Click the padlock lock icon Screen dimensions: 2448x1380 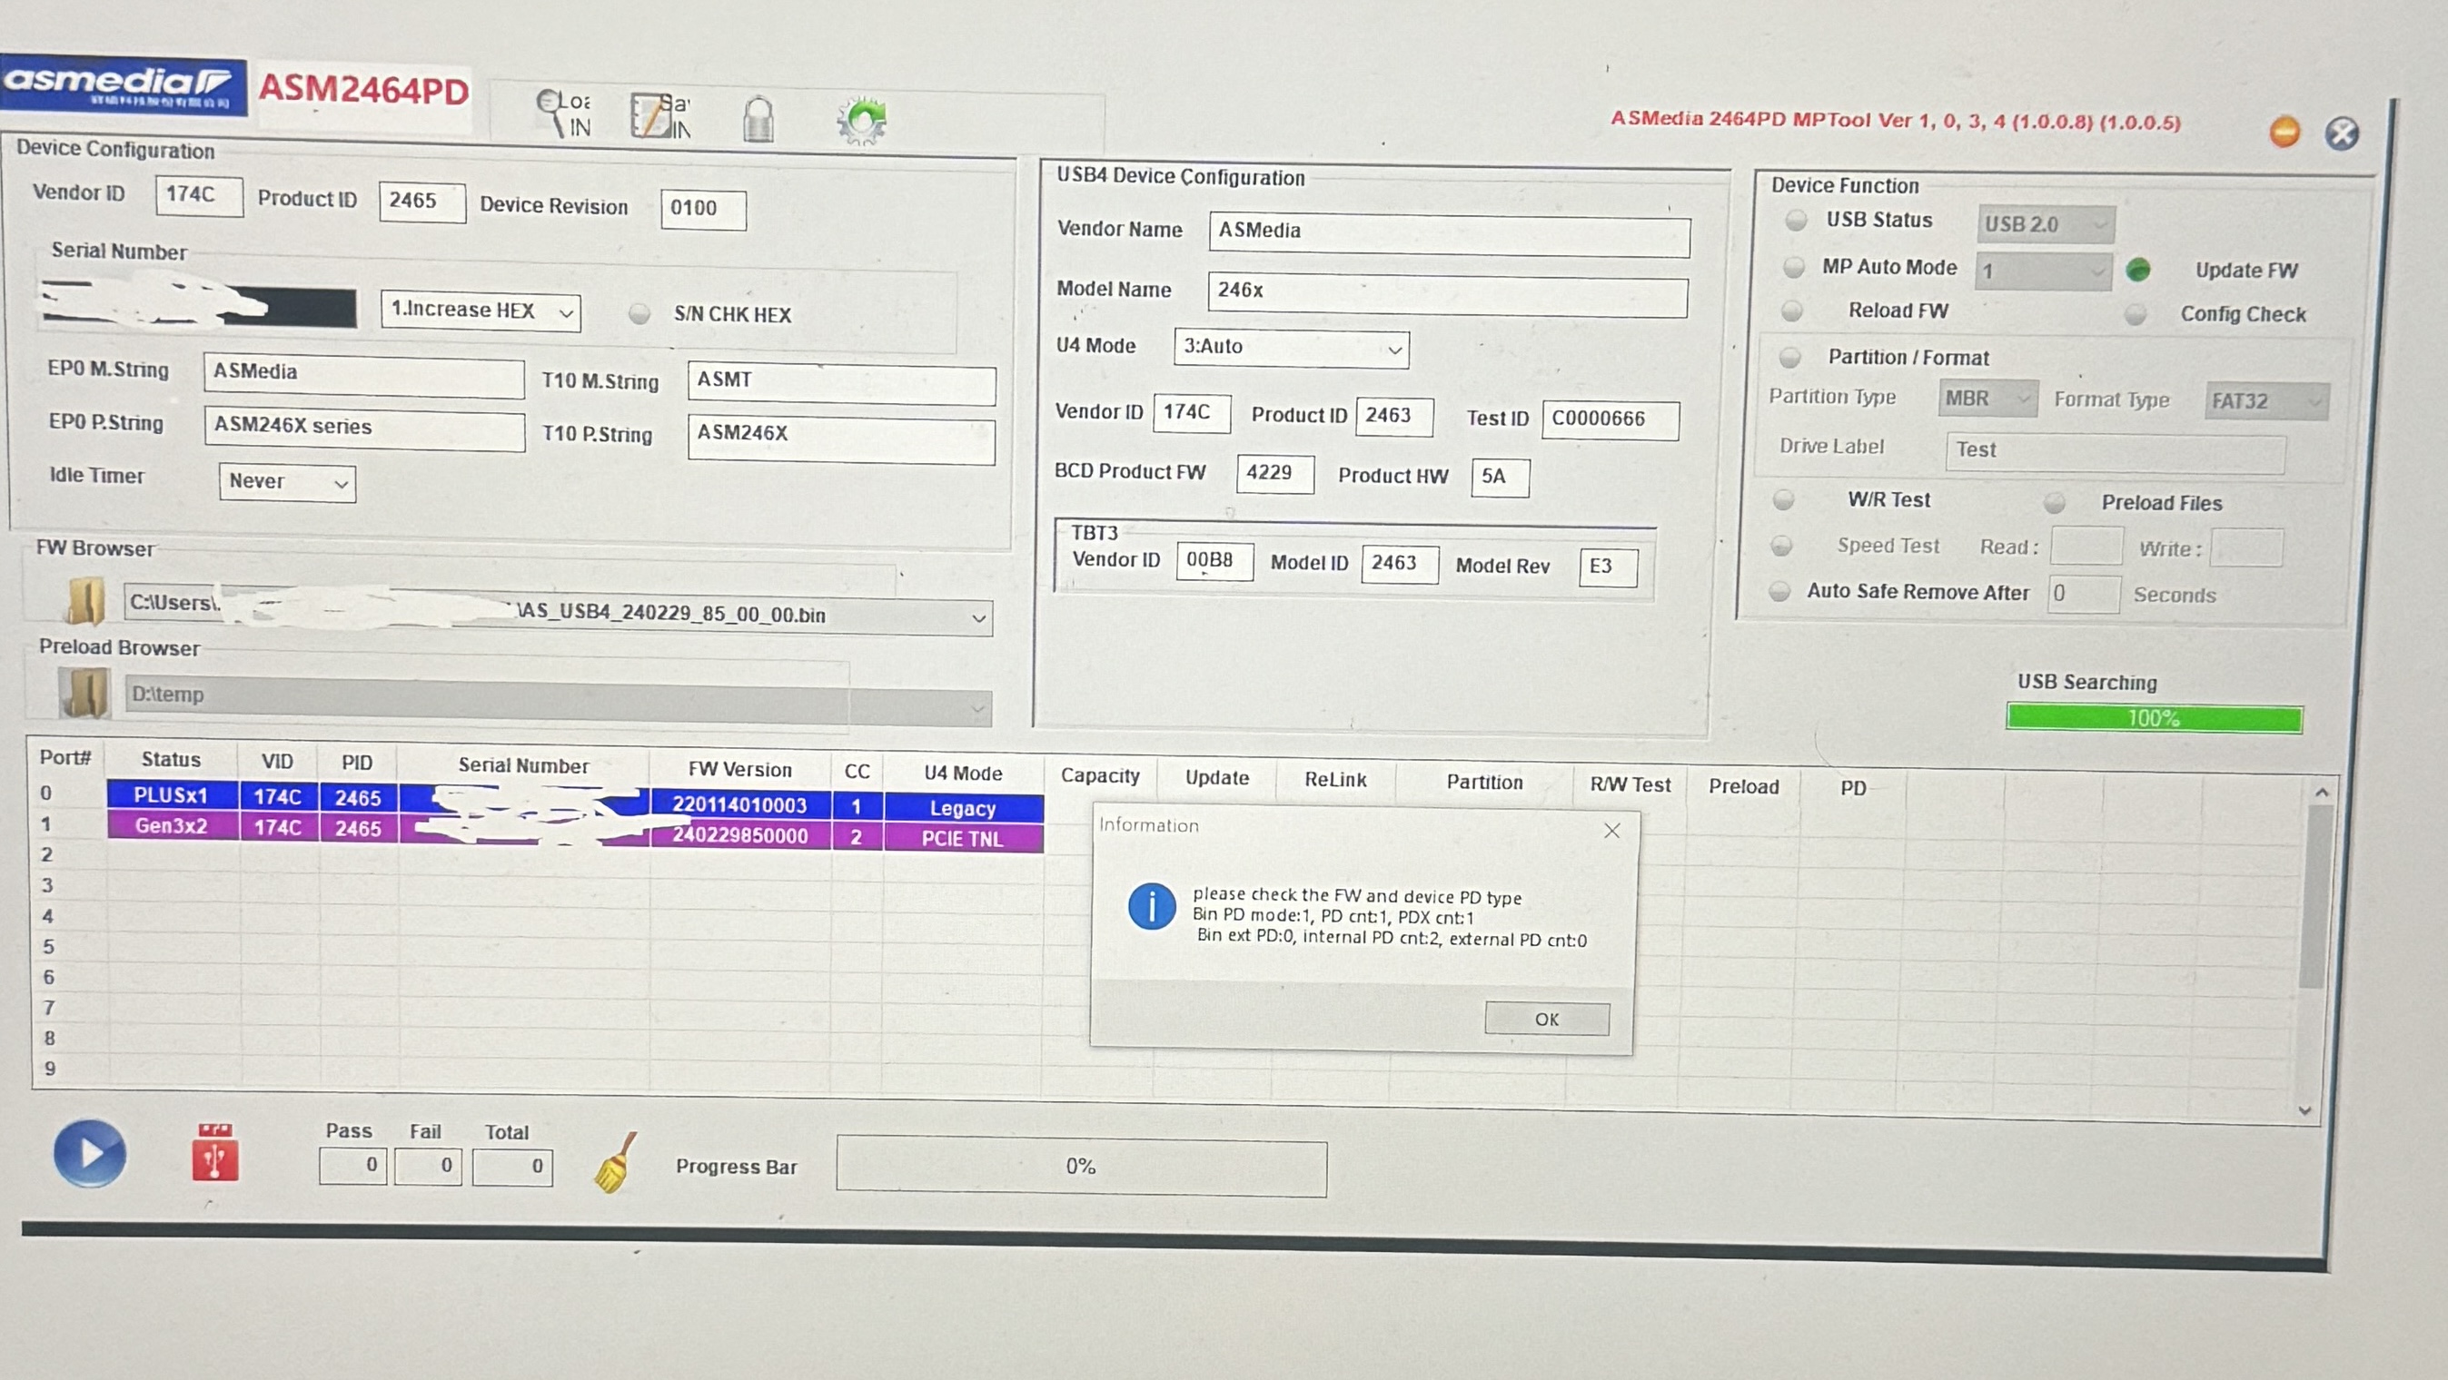pyautogui.click(x=758, y=120)
